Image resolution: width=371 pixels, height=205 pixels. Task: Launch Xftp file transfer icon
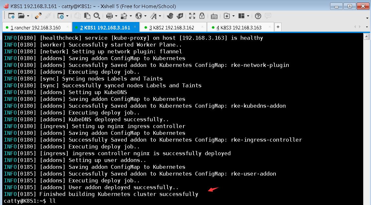pyautogui.click(x=171, y=15)
